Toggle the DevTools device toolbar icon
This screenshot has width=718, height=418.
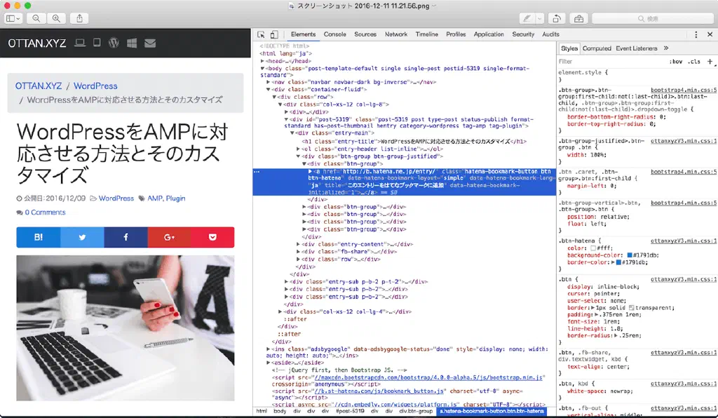click(273, 34)
